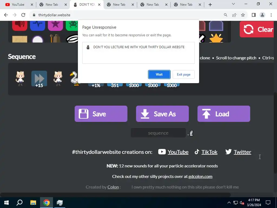
Task: Click the network tray icon
Action: pyautogui.click(x=236, y=203)
